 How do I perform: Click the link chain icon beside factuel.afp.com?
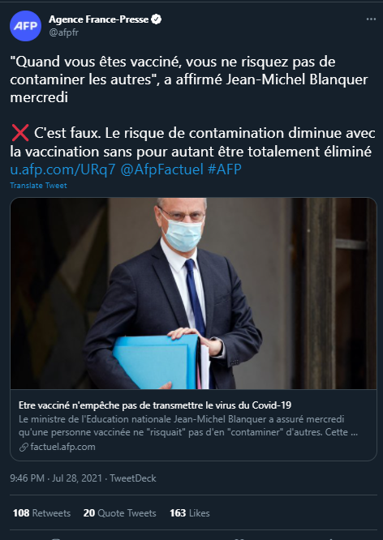click(24, 448)
